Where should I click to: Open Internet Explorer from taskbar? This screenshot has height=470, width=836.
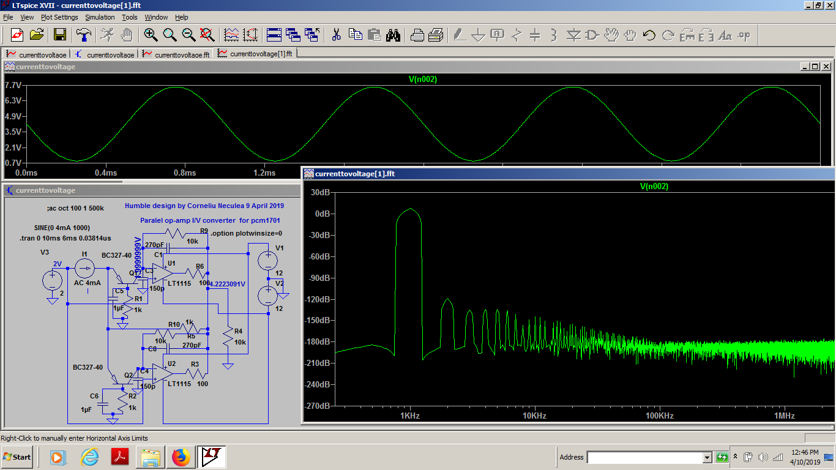pos(89,457)
